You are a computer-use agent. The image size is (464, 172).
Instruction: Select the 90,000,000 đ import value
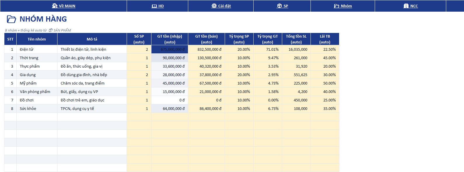170,58
